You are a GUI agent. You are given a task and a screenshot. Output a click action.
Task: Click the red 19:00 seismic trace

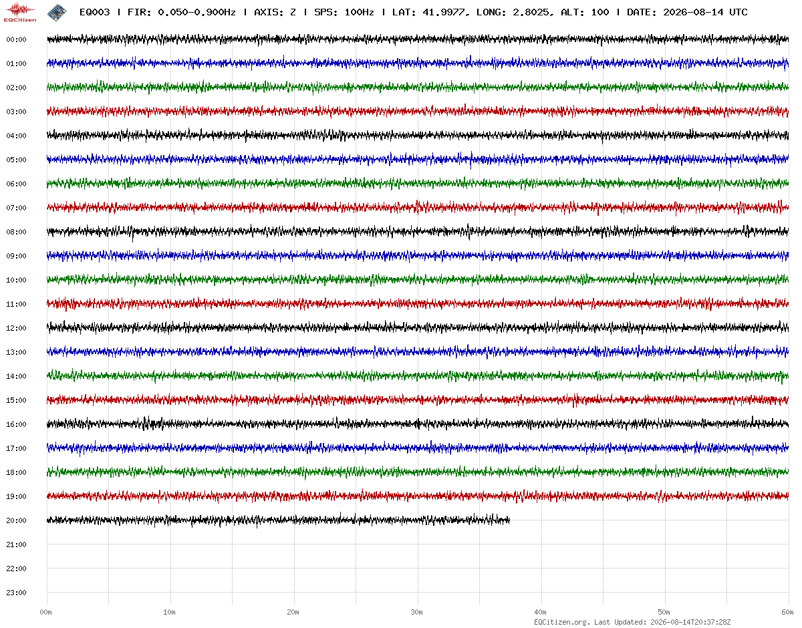(x=418, y=496)
